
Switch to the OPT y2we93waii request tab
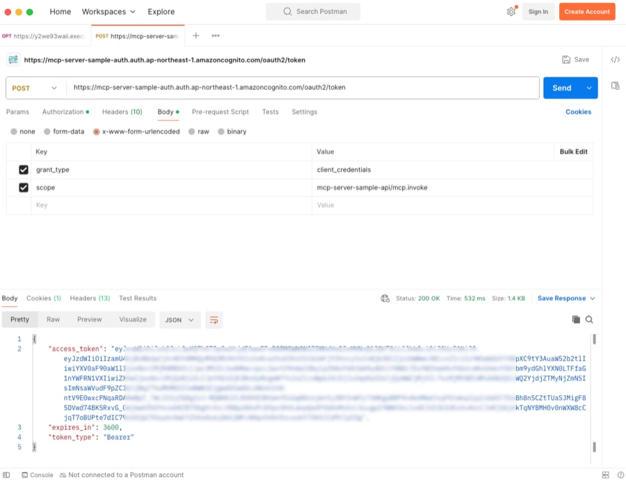(x=45, y=36)
